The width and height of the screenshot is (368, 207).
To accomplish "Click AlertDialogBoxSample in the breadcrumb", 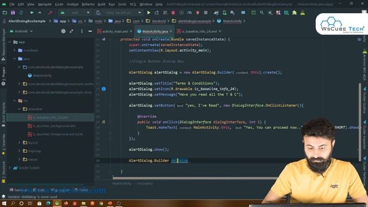I will click(27, 21).
